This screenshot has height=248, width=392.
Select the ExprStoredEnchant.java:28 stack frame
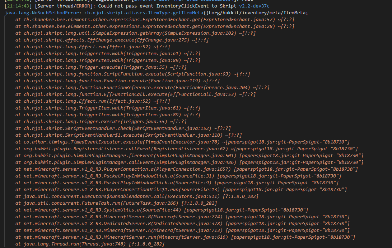[x=155, y=26]
